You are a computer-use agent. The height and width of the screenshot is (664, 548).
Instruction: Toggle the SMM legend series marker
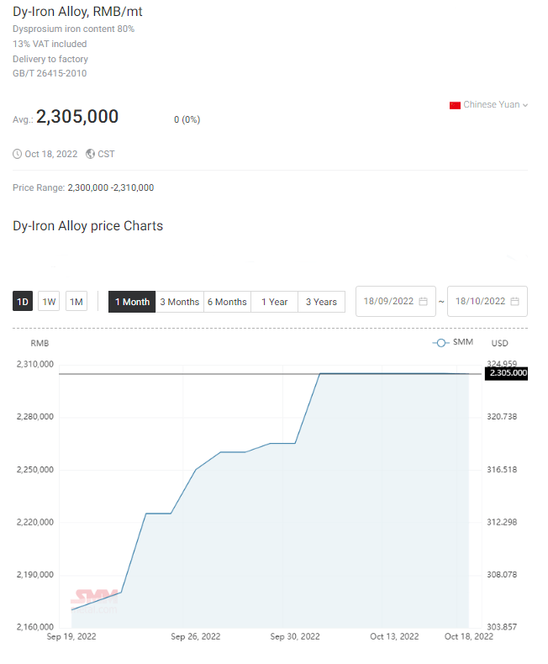coord(441,343)
